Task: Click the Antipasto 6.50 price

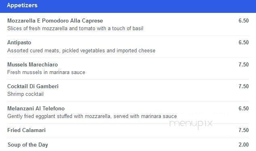Action: 243,42
